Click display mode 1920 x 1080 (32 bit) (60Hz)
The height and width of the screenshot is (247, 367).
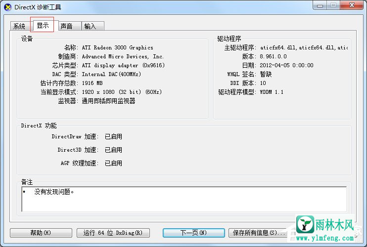tap(122, 92)
